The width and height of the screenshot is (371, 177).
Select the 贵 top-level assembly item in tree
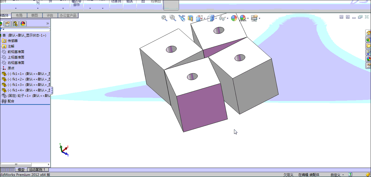(24, 35)
